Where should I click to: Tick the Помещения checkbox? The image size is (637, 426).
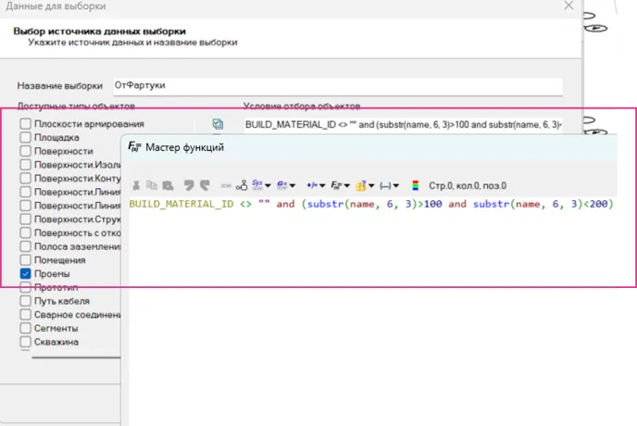[x=25, y=261]
